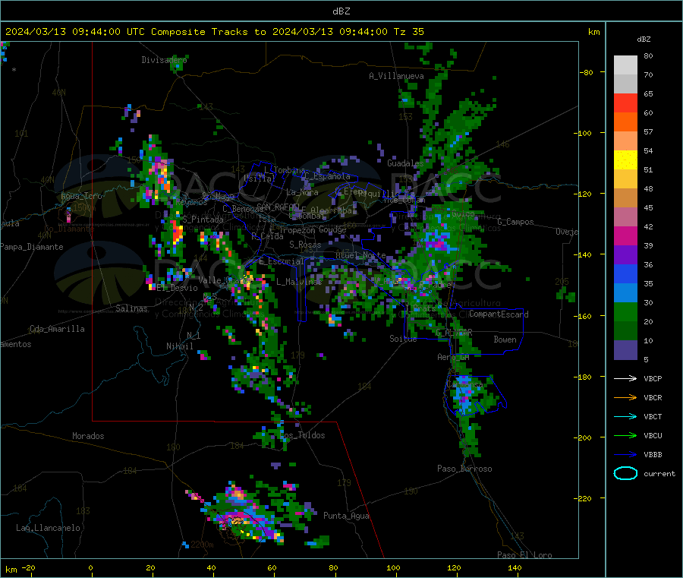
Task: Click the VBCU legend label
Action: click(653, 435)
